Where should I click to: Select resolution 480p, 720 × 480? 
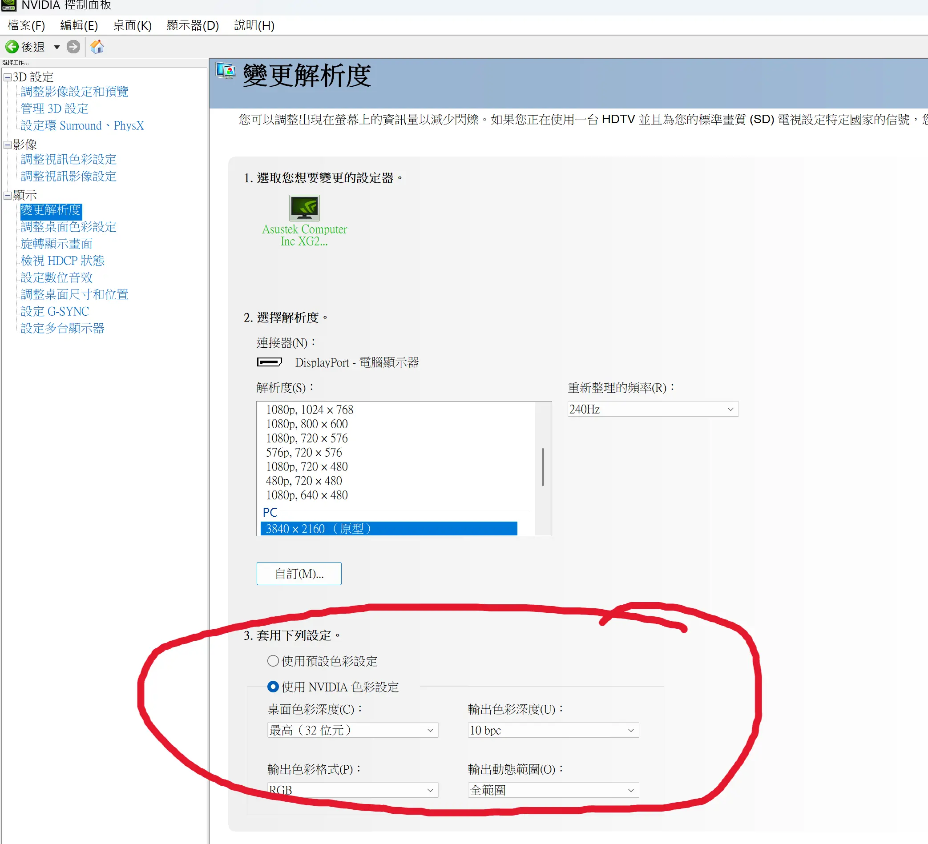point(304,481)
